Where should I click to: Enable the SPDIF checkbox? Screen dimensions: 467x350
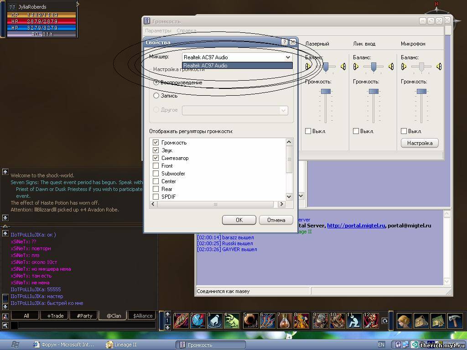(156, 196)
